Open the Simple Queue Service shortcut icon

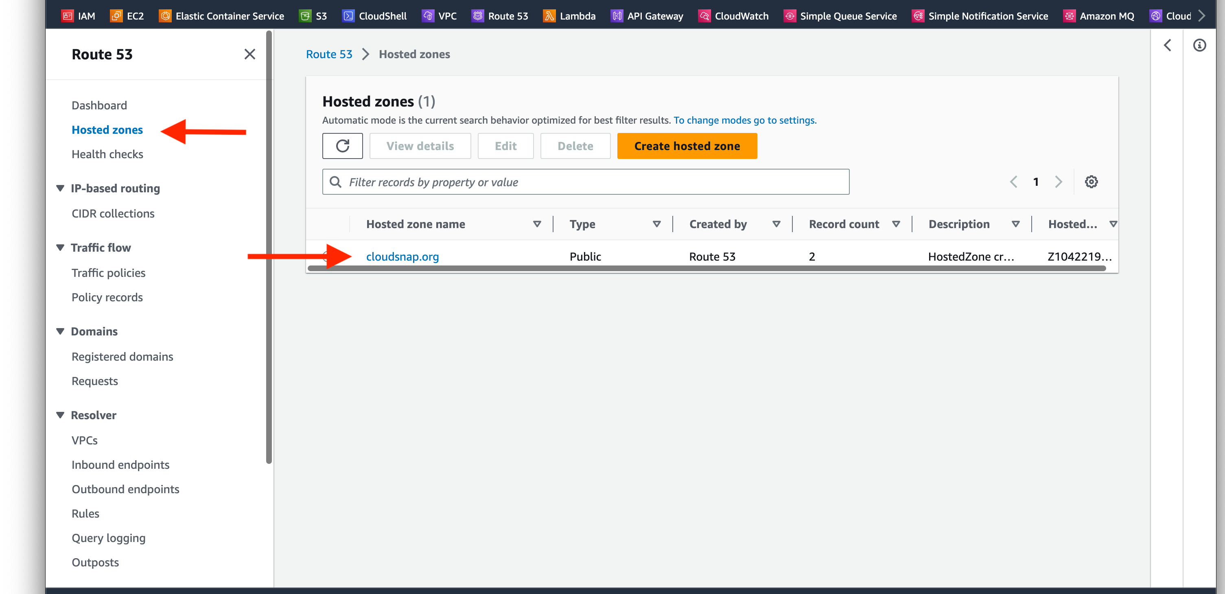tap(790, 16)
